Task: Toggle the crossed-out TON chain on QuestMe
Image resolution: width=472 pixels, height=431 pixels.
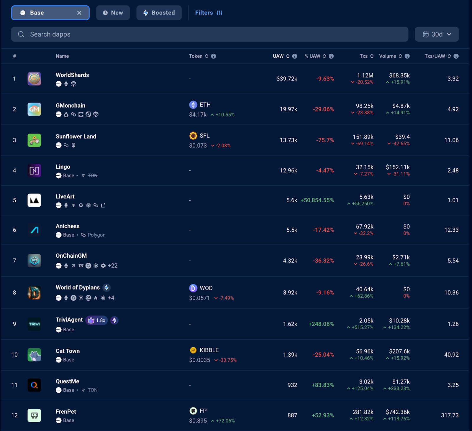Action: tap(92, 390)
